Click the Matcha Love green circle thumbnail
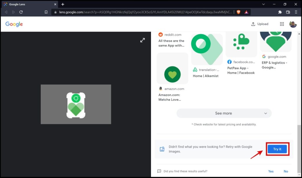The image size is (302, 178). (172, 69)
